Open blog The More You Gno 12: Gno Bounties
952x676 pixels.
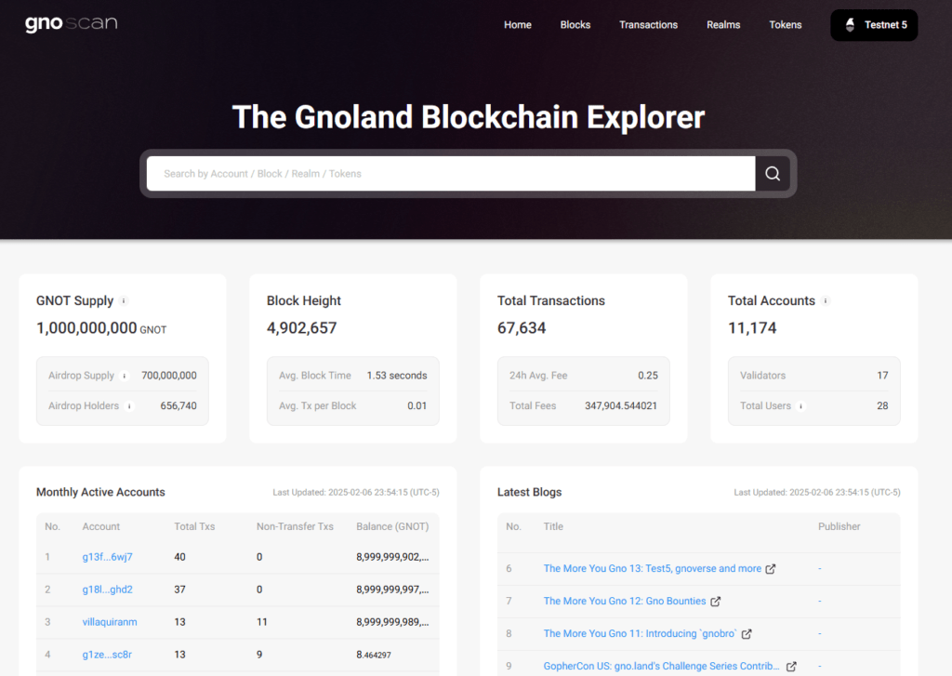(625, 602)
